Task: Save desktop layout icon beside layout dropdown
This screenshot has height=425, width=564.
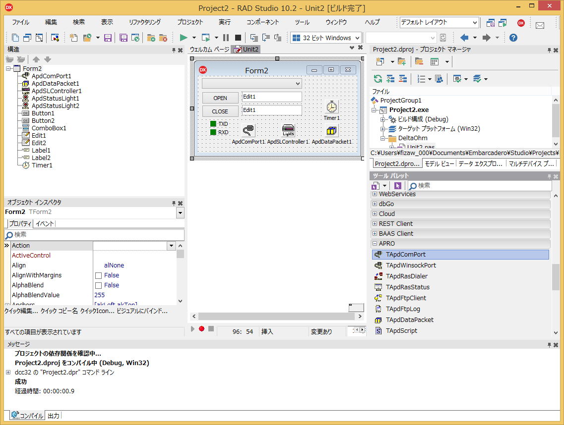Action: (x=490, y=23)
